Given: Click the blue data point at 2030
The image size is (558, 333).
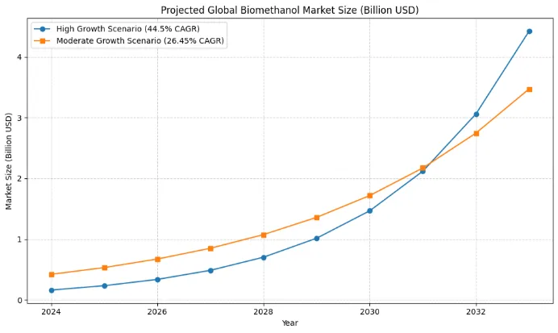Looking at the screenshot, I should 370,210.
